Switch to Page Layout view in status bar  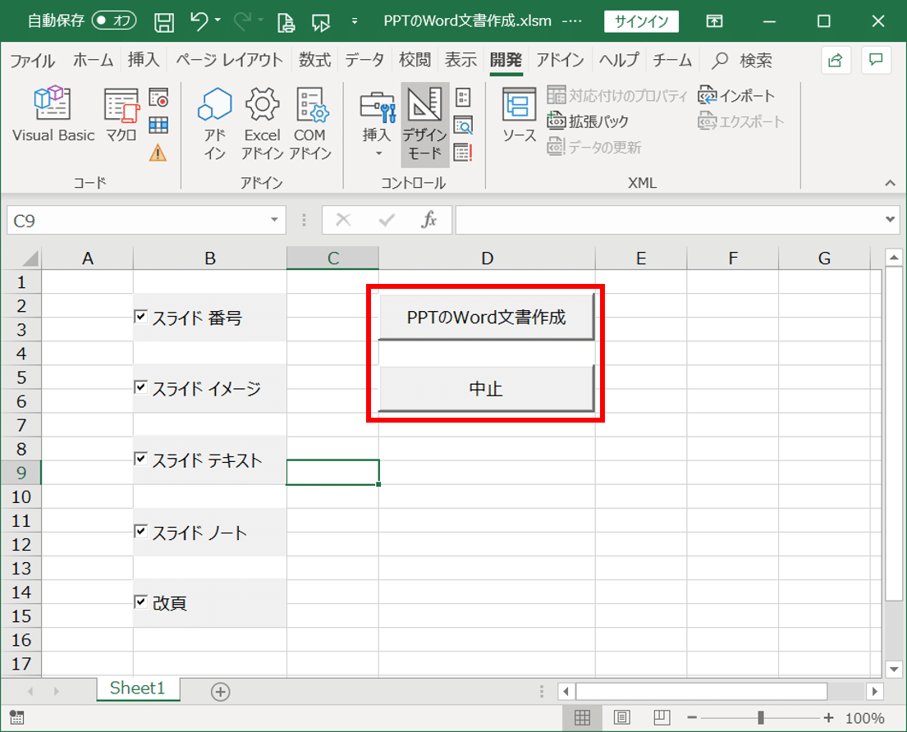(x=622, y=718)
